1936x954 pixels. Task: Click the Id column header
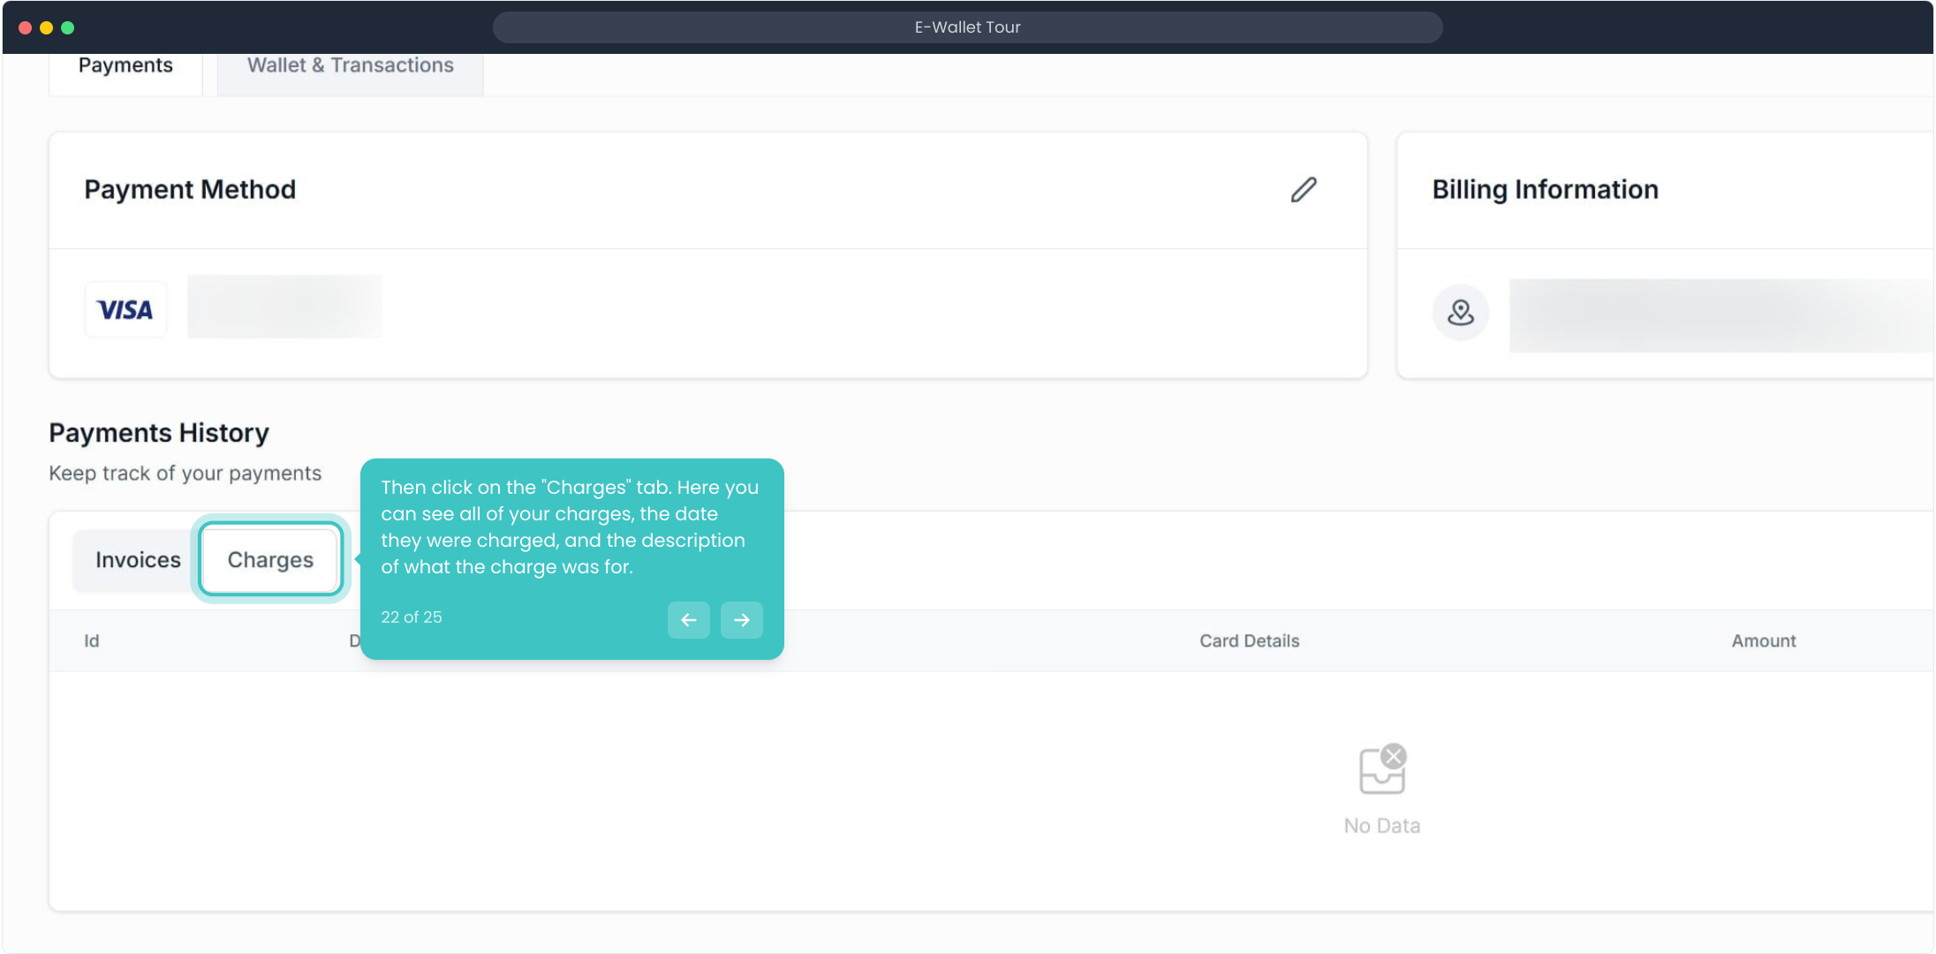tap(92, 641)
